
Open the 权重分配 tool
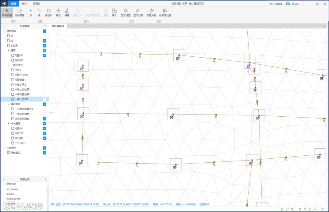tap(151, 12)
